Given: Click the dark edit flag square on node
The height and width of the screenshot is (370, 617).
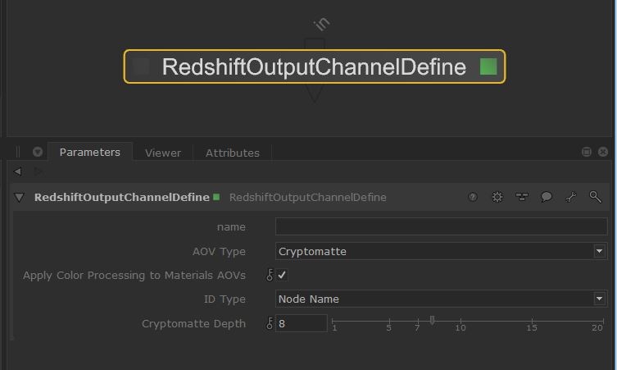Looking at the screenshot, I should pos(141,66).
